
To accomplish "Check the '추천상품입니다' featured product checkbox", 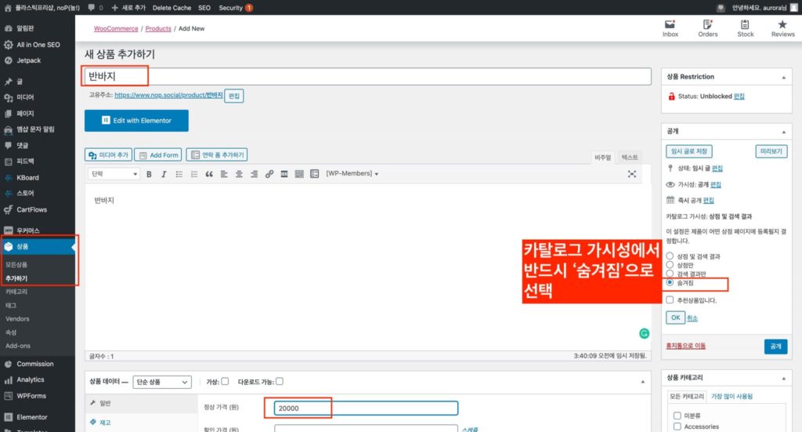I will [670, 299].
